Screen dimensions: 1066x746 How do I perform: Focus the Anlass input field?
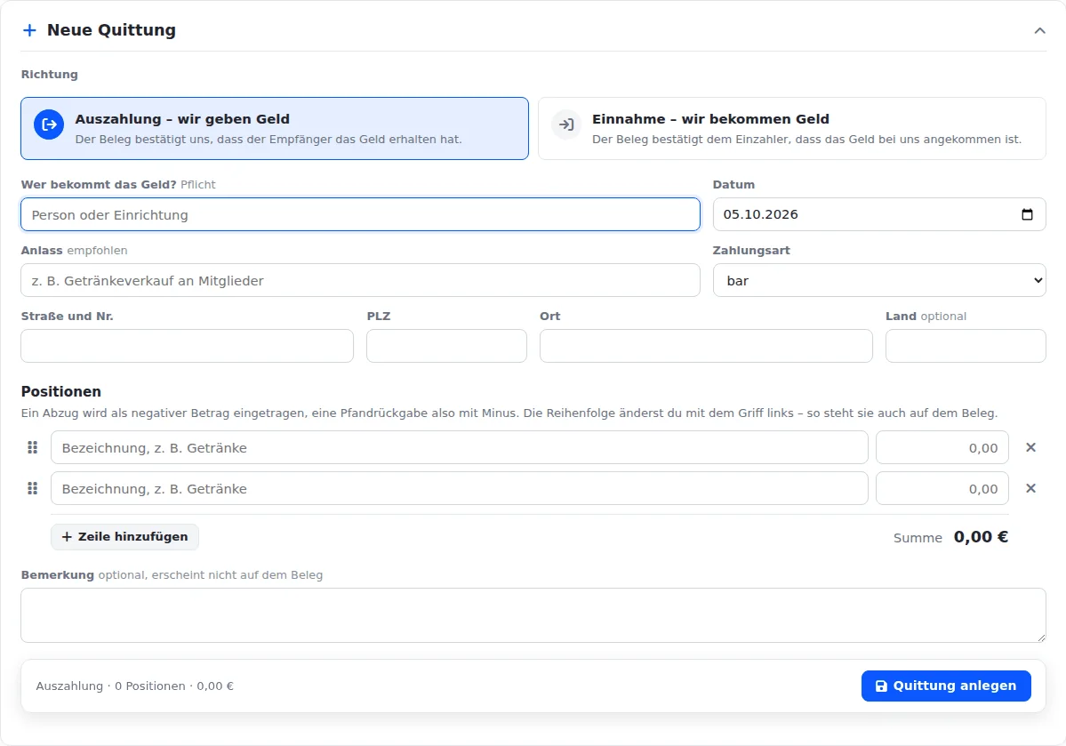pos(360,280)
